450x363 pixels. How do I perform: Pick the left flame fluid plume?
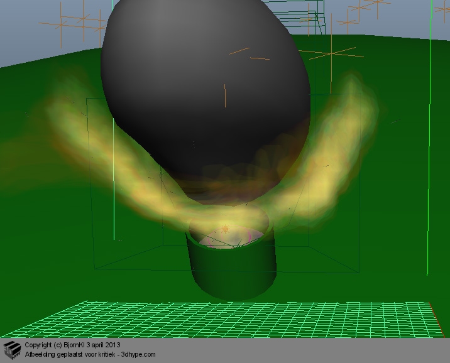click(x=115, y=155)
